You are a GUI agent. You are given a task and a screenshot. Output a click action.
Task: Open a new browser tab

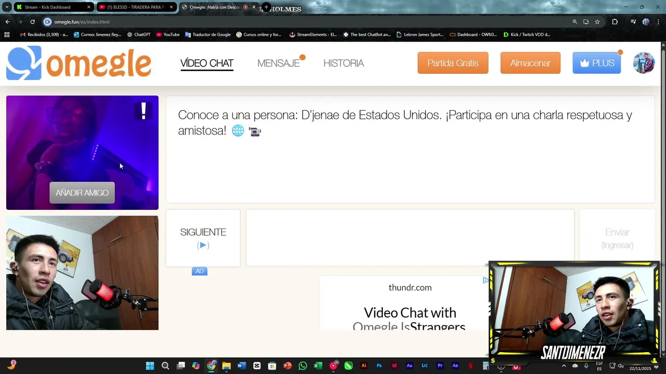(x=266, y=7)
